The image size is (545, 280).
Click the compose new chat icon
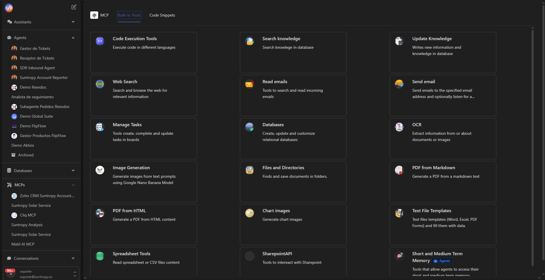point(74,7)
